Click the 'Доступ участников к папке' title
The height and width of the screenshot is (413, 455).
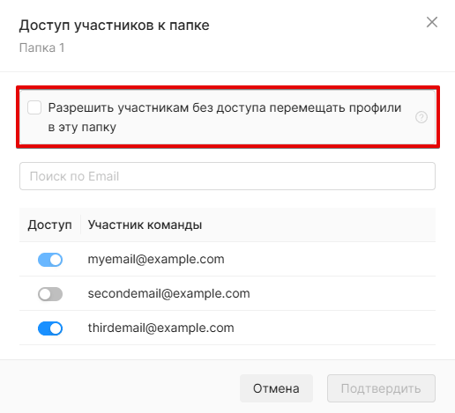point(115,26)
